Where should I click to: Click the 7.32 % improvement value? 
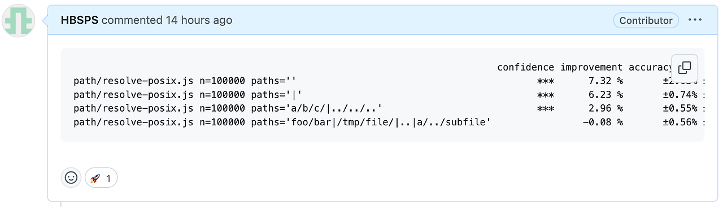click(x=604, y=81)
